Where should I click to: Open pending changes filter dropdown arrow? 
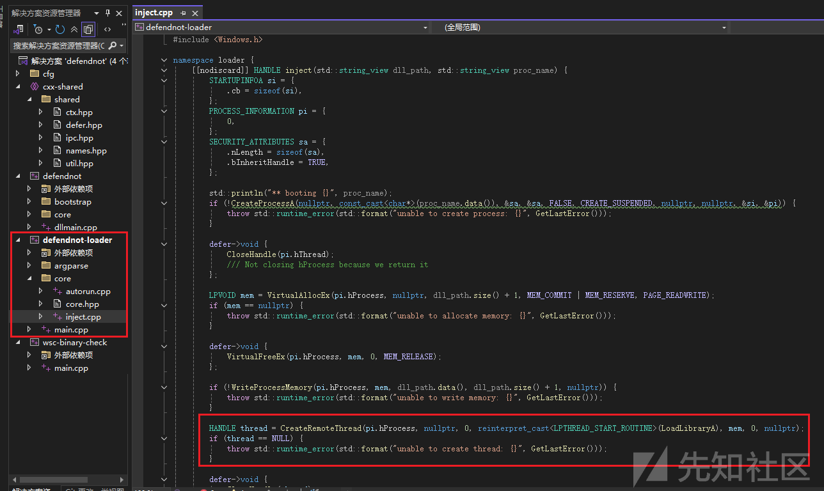[49, 29]
